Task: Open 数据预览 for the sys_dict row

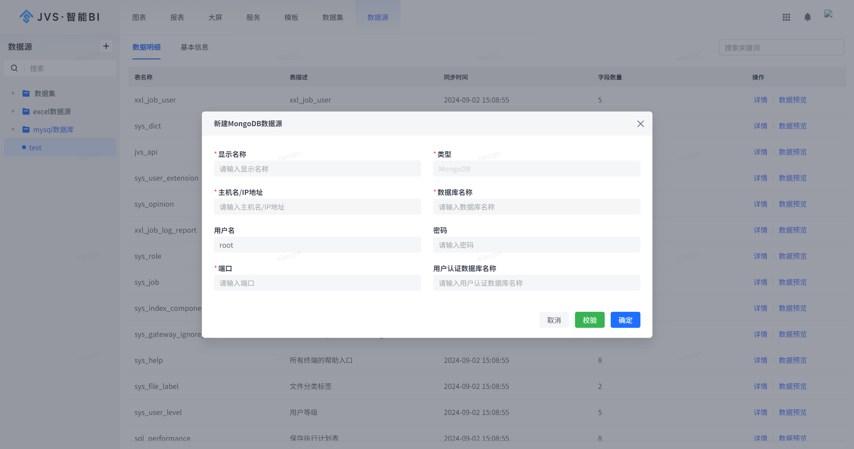Action: (x=792, y=126)
